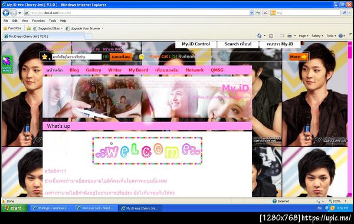Open the My Board navigation tab

tap(139, 70)
